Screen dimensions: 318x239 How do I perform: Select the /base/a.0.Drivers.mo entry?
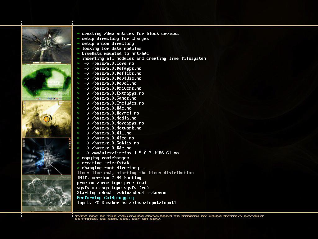109,88
